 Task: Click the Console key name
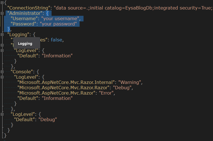pos(22,72)
